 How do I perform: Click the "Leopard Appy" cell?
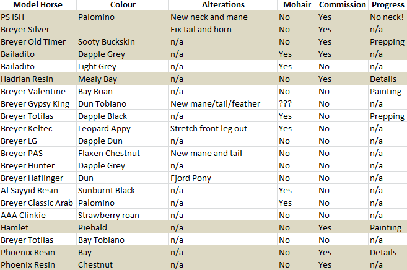click(104, 129)
